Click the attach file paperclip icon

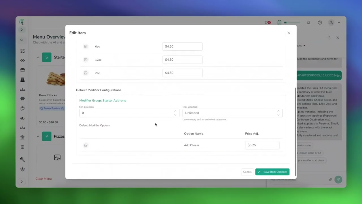330,180
